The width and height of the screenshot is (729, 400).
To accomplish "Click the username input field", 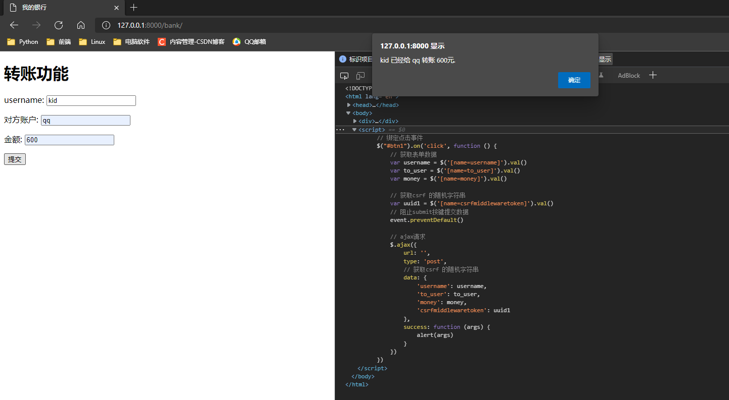I will click(x=91, y=100).
